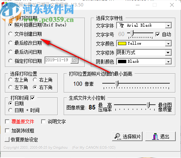Click the image quality slider thumb
The height and width of the screenshot is (158, 181).
click(x=148, y=105)
